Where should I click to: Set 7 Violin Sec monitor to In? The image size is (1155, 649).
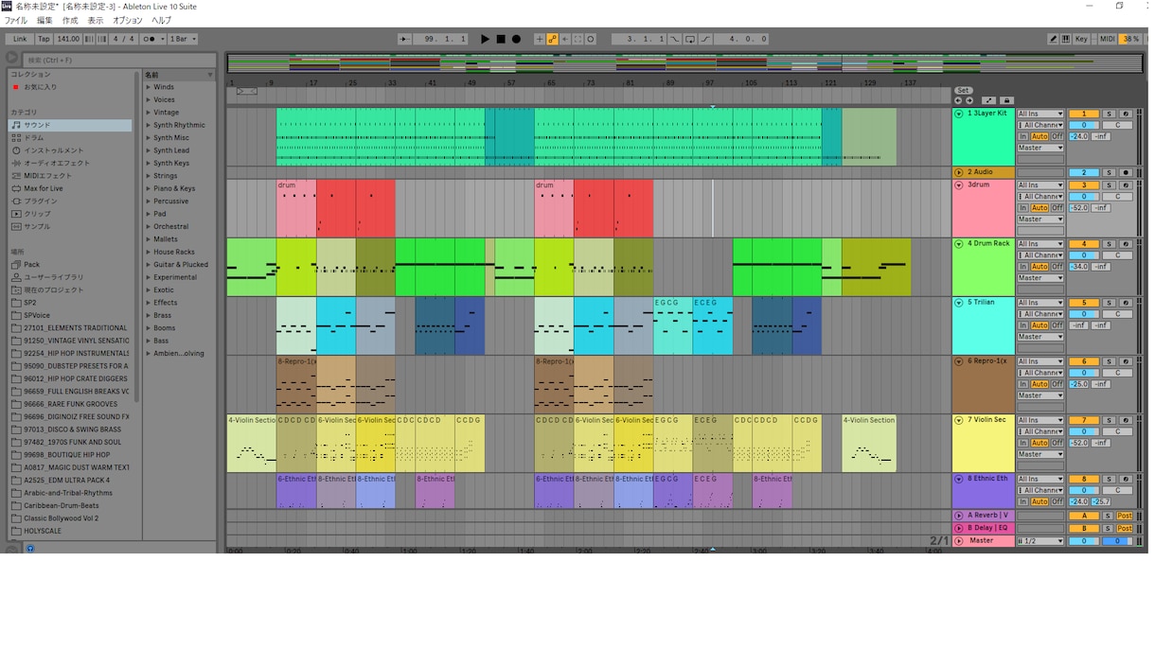point(1023,443)
